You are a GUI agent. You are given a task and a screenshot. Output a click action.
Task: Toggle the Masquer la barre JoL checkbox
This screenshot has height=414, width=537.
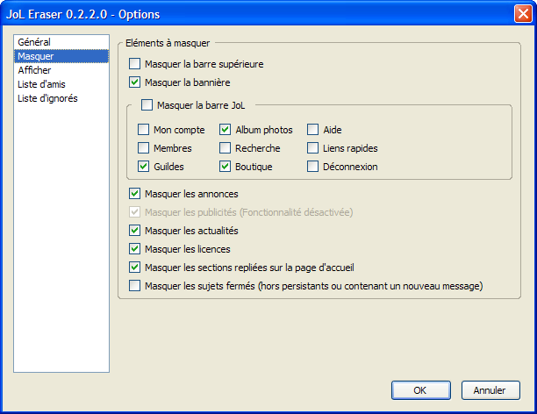click(147, 104)
